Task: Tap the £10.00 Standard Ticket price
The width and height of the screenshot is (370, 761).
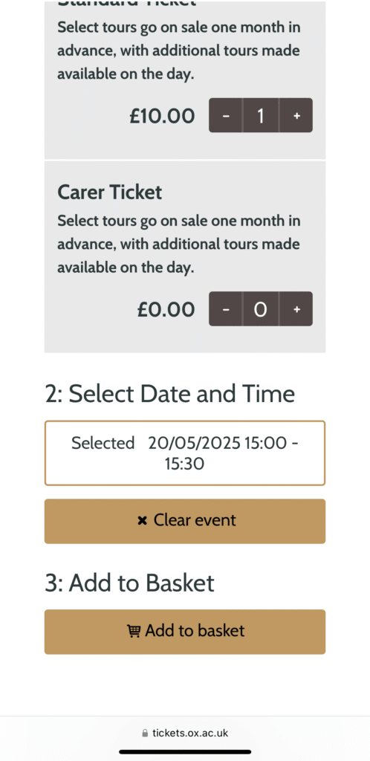Action: [163, 116]
